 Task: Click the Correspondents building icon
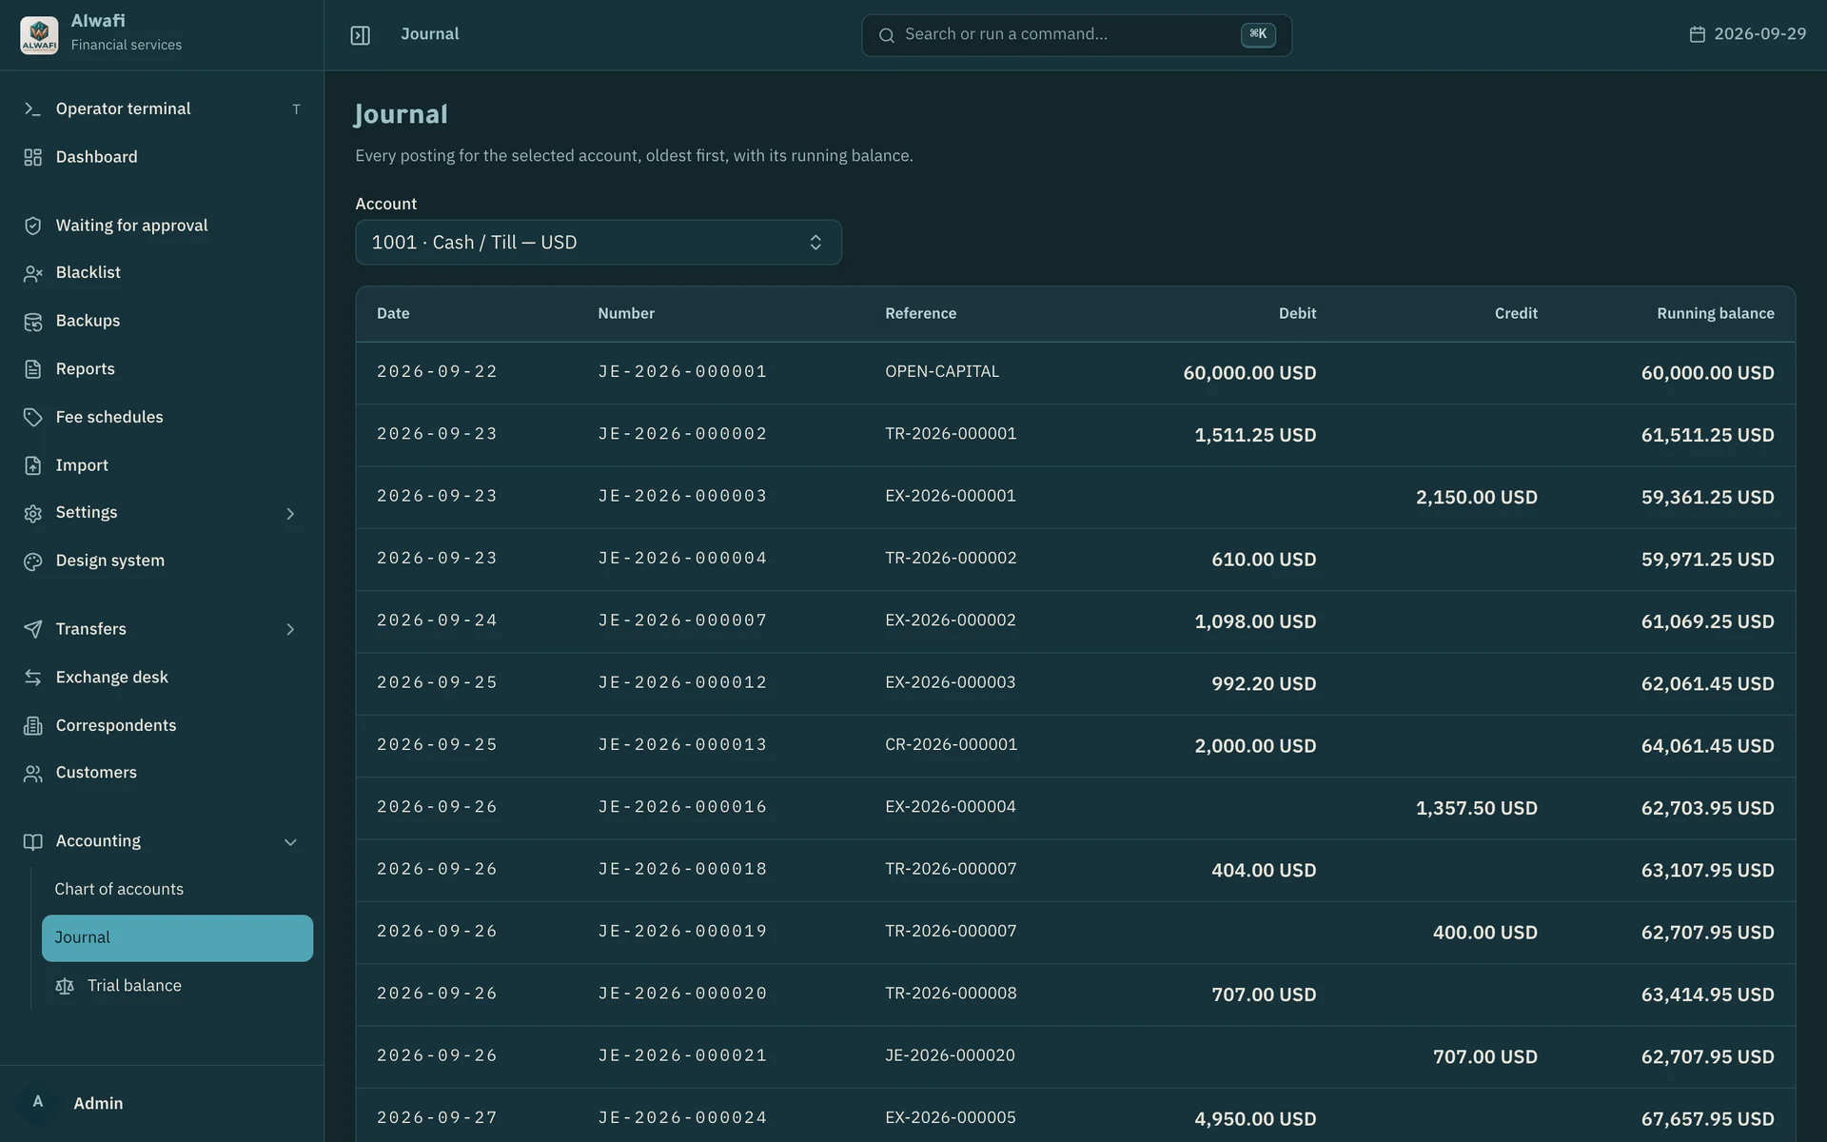32,726
